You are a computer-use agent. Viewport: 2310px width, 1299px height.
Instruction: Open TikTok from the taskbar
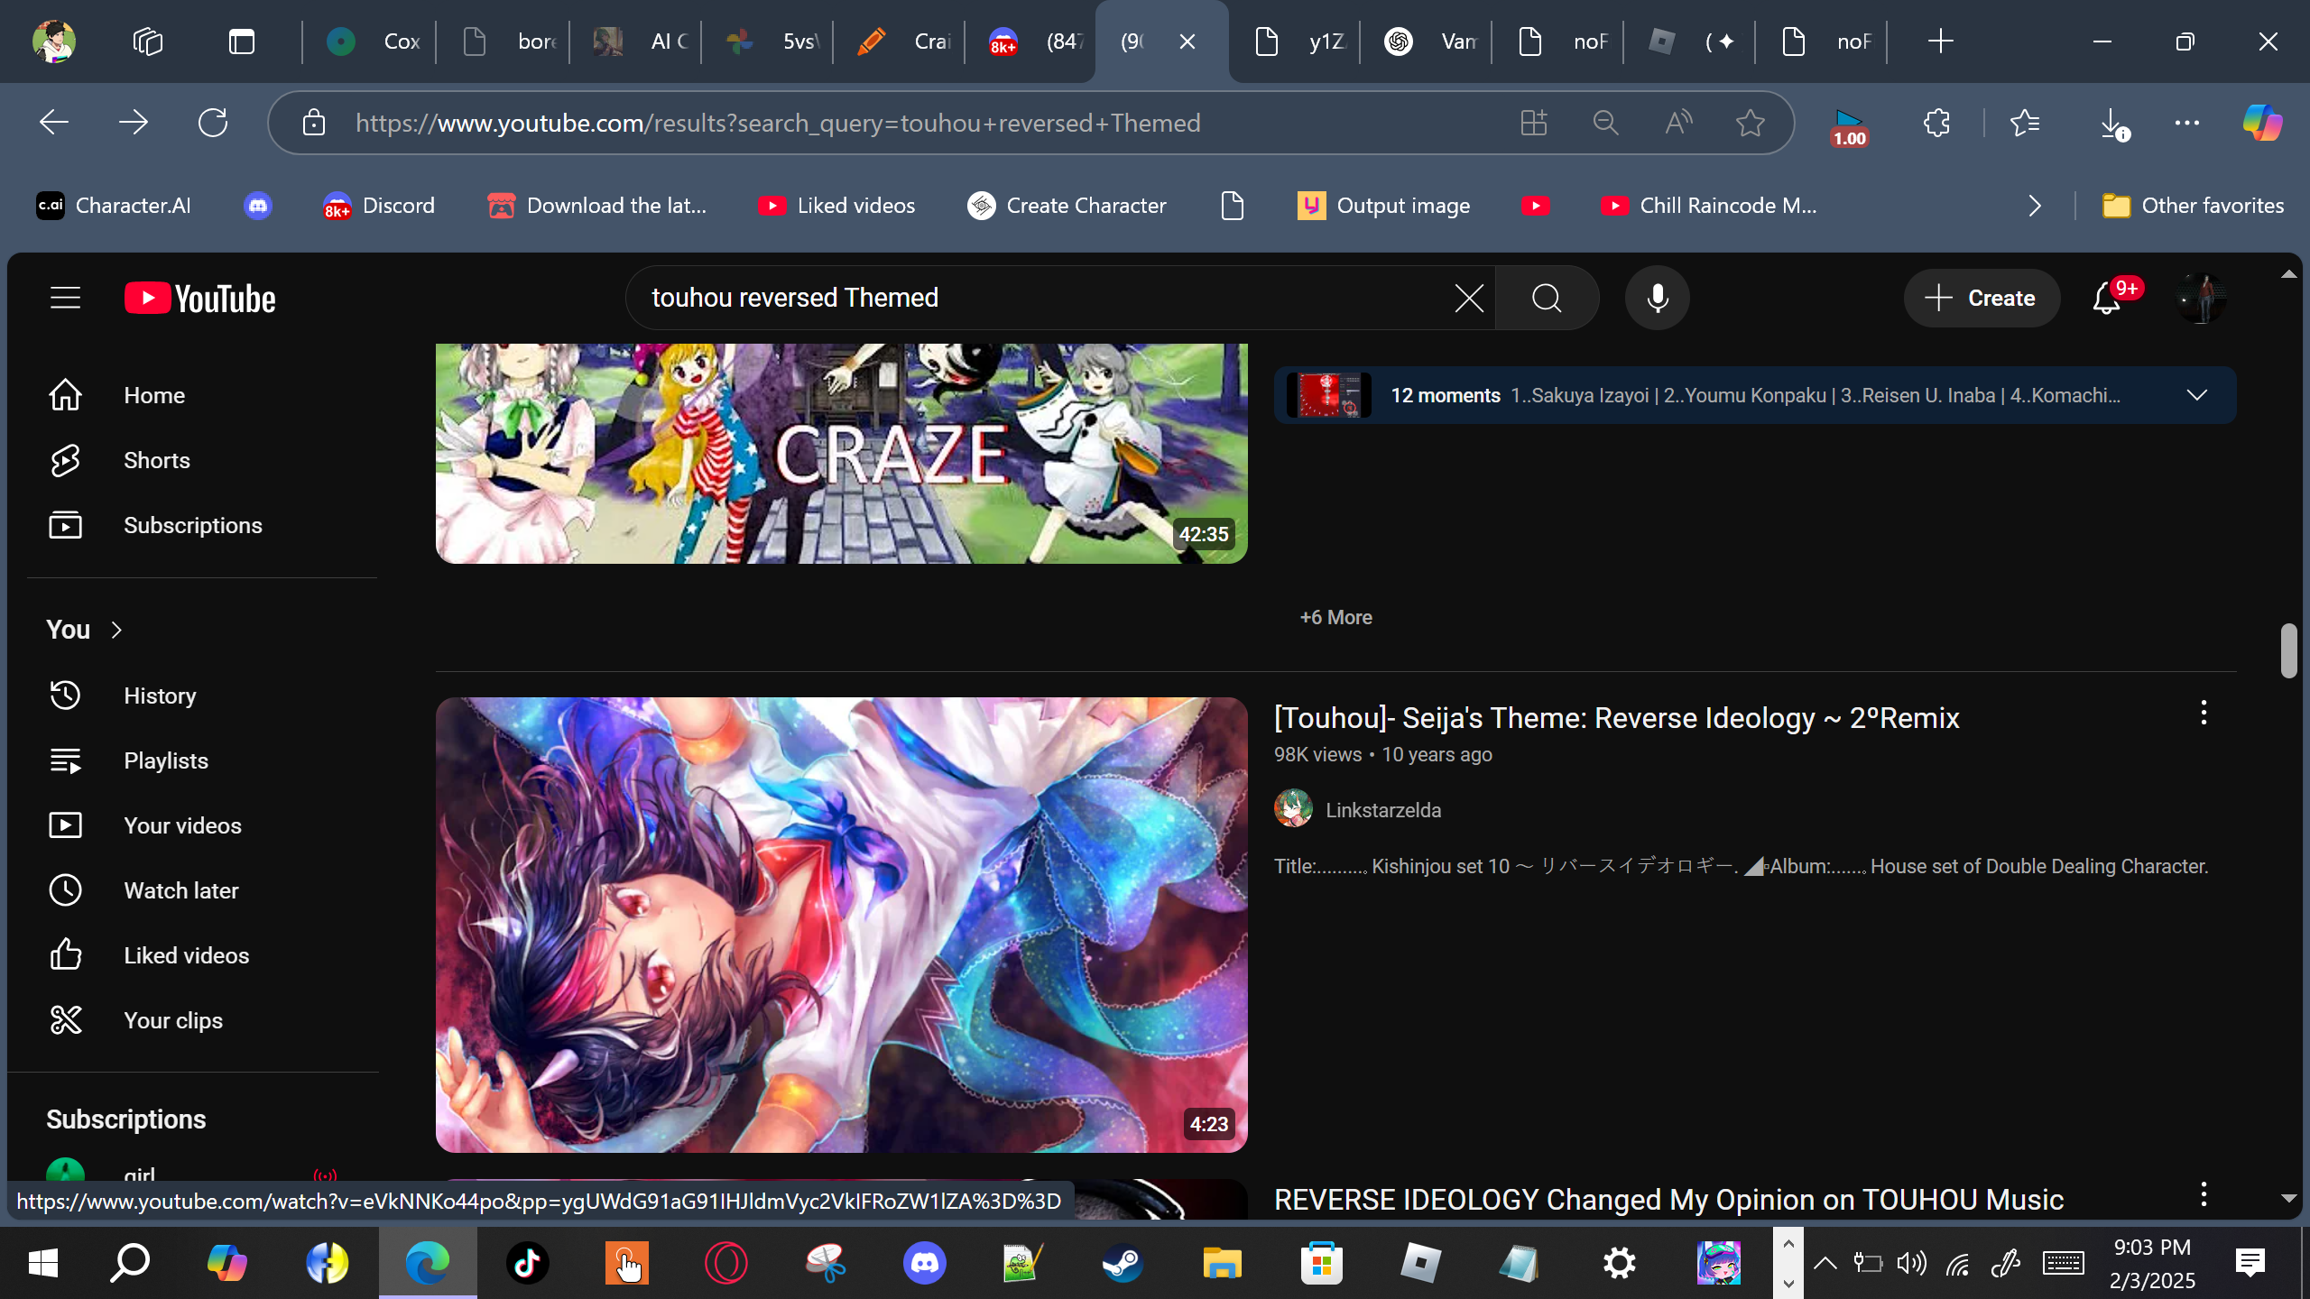[527, 1263]
